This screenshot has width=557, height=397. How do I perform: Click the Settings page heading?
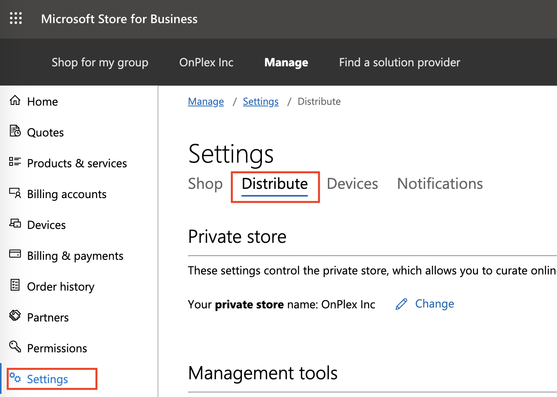coord(231,154)
